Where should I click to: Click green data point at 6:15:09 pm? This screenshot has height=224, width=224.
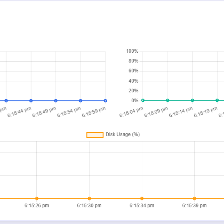168,100
